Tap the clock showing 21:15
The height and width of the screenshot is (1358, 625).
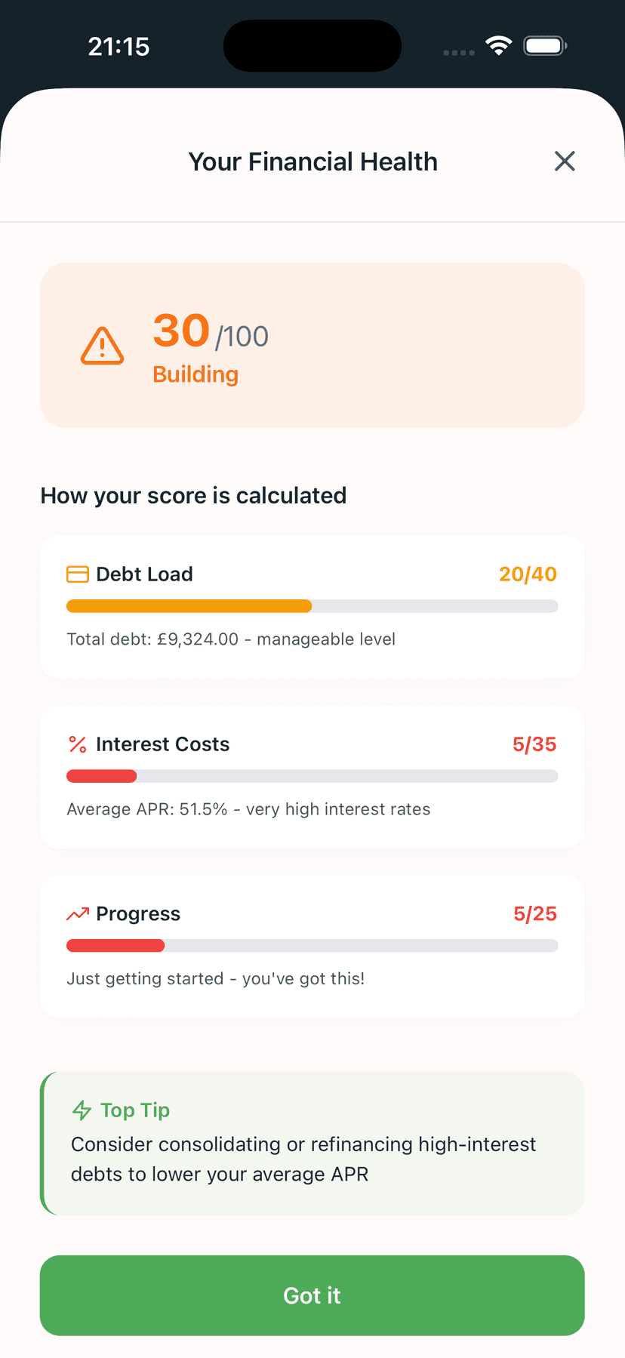118,45
